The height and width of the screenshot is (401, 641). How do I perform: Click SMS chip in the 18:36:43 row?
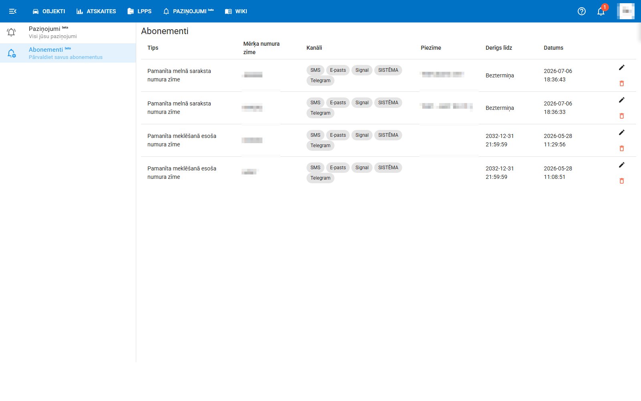(x=315, y=70)
